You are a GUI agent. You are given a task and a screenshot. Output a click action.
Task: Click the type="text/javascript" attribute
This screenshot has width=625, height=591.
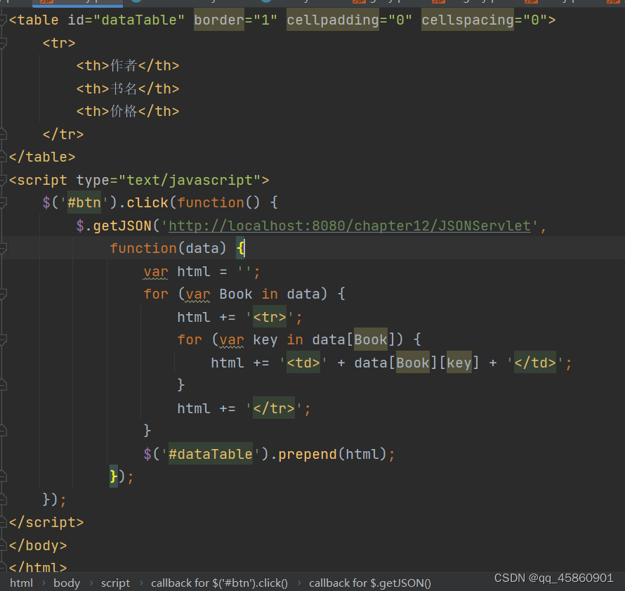click(169, 180)
